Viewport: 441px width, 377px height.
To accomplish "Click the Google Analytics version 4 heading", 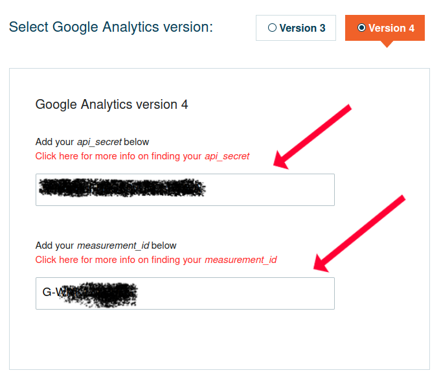I will coord(111,105).
